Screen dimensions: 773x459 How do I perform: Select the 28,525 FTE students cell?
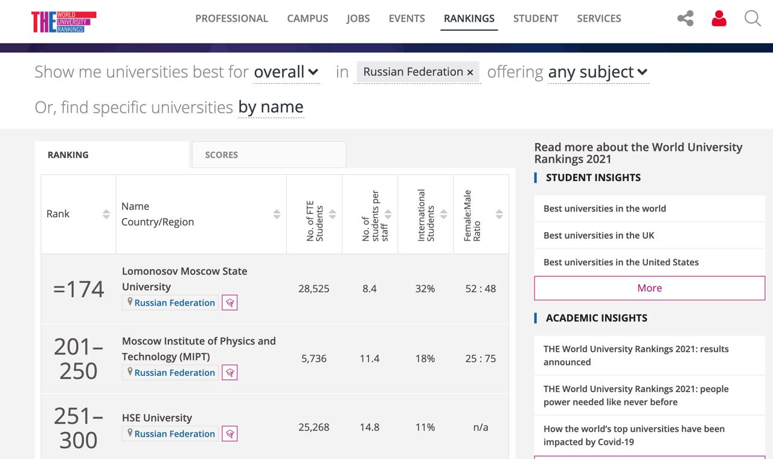(314, 289)
